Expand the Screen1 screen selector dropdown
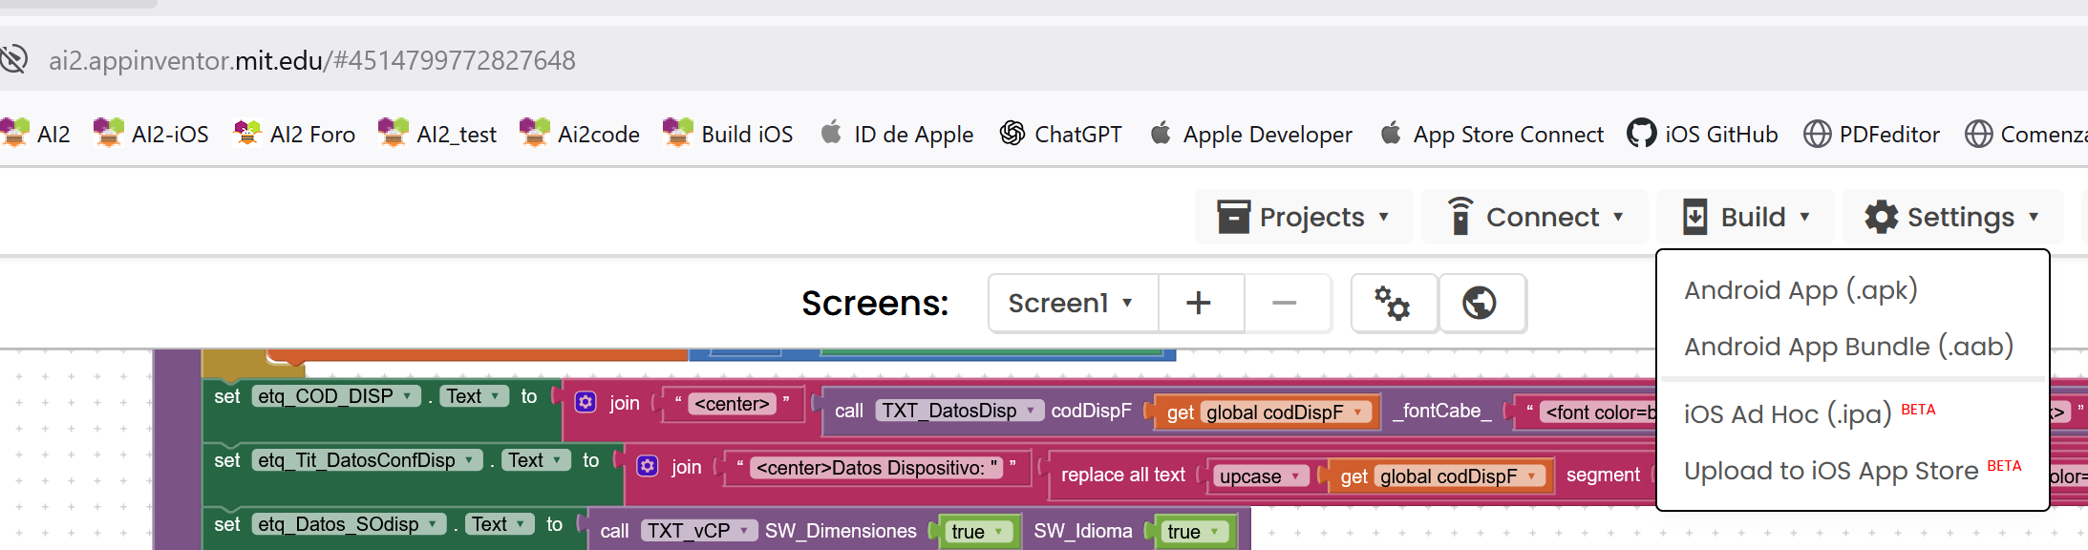The height and width of the screenshot is (550, 2088). pos(1071,304)
